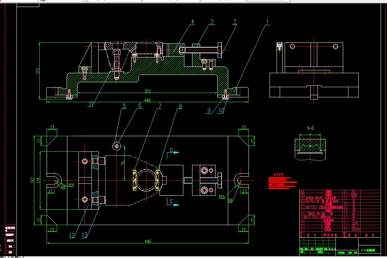Pick callout number 12 below the plan view
Image resolution: width=387 pixels, height=258 pixels.
[72, 235]
